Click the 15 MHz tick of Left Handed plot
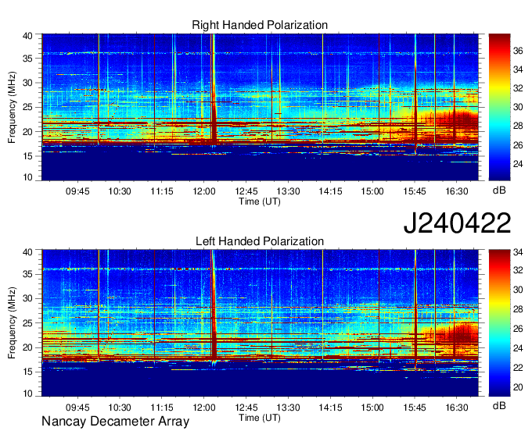 pyautogui.click(x=28, y=372)
